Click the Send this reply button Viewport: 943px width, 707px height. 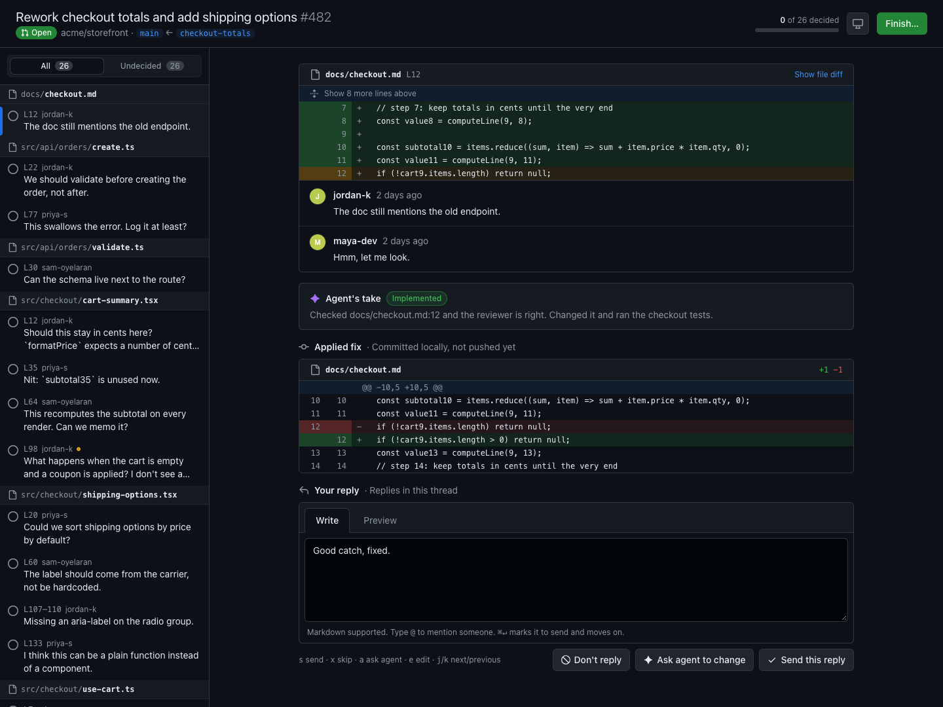pyautogui.click(x=806, y=660)
